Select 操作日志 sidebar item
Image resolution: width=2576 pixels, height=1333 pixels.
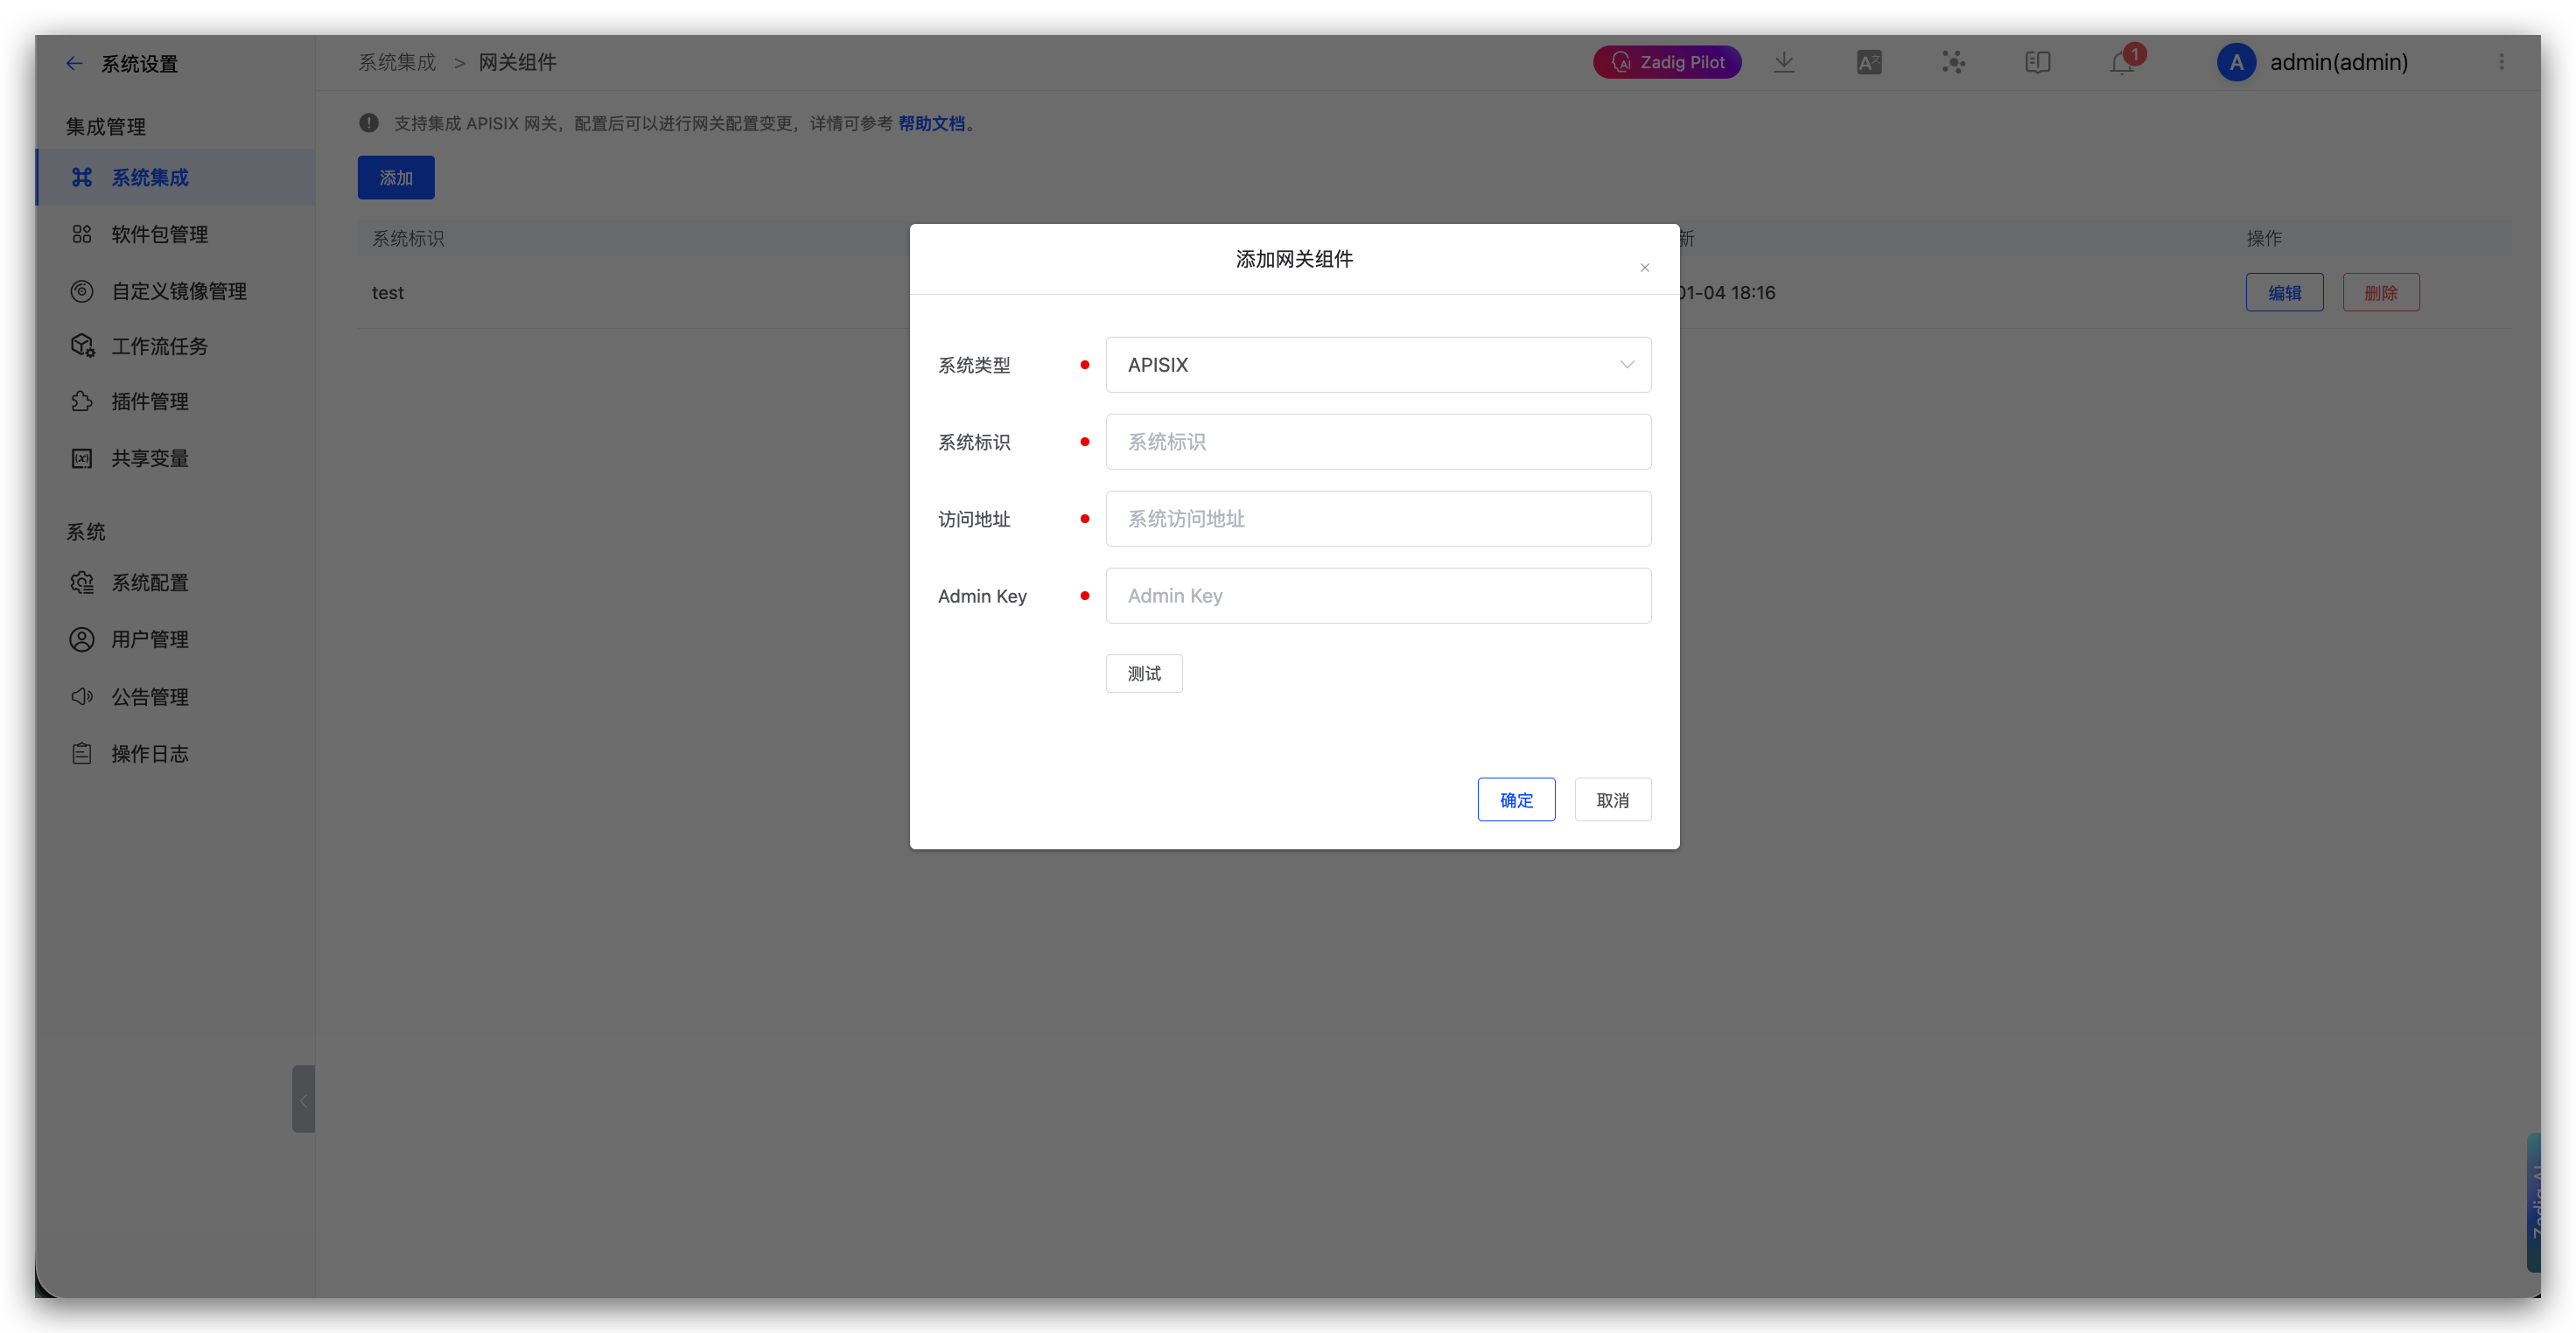(149, 753)
